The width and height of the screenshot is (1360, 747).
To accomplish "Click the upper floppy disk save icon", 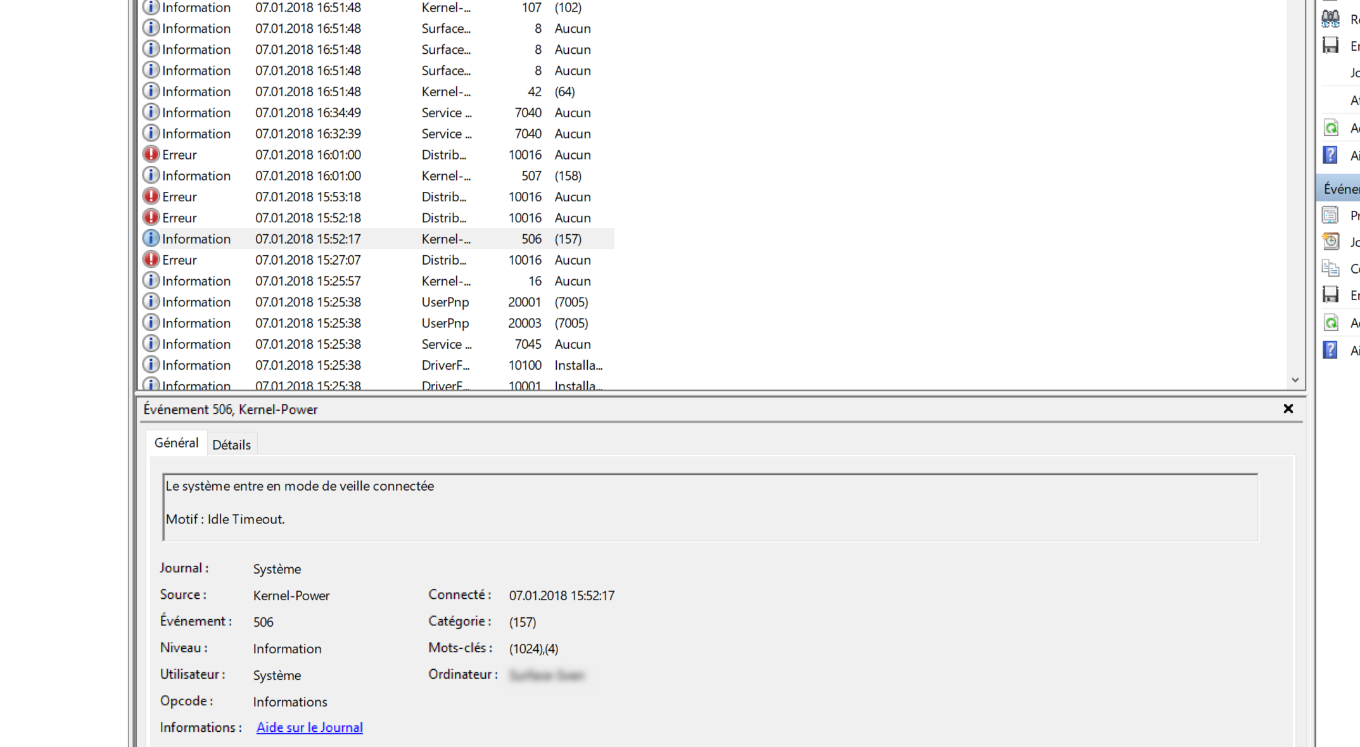I will (1331, 46).
